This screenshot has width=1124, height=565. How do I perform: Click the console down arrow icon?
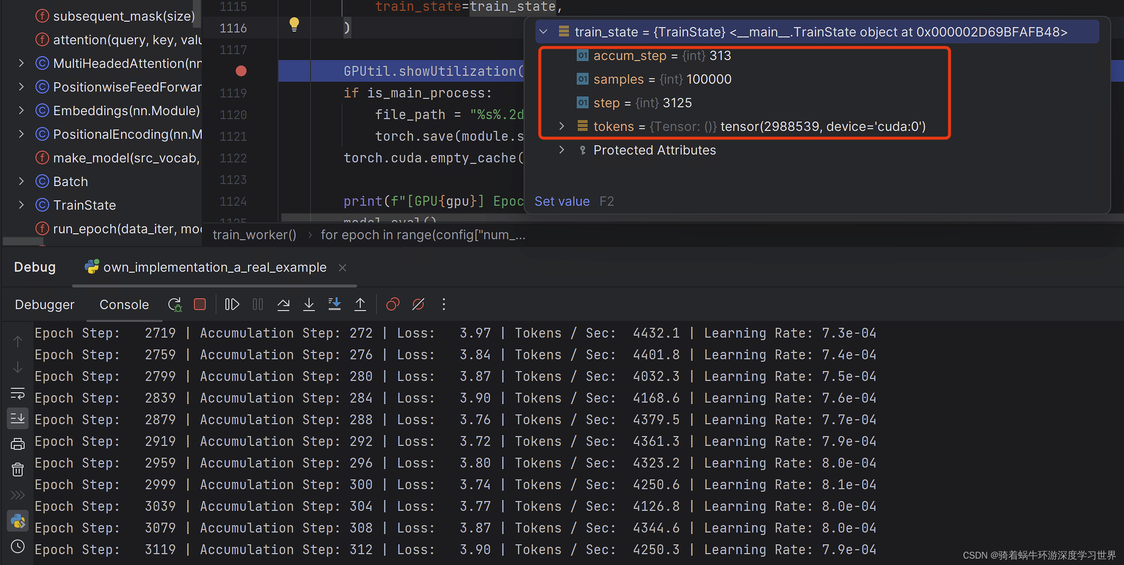click(x=18, y=367)
